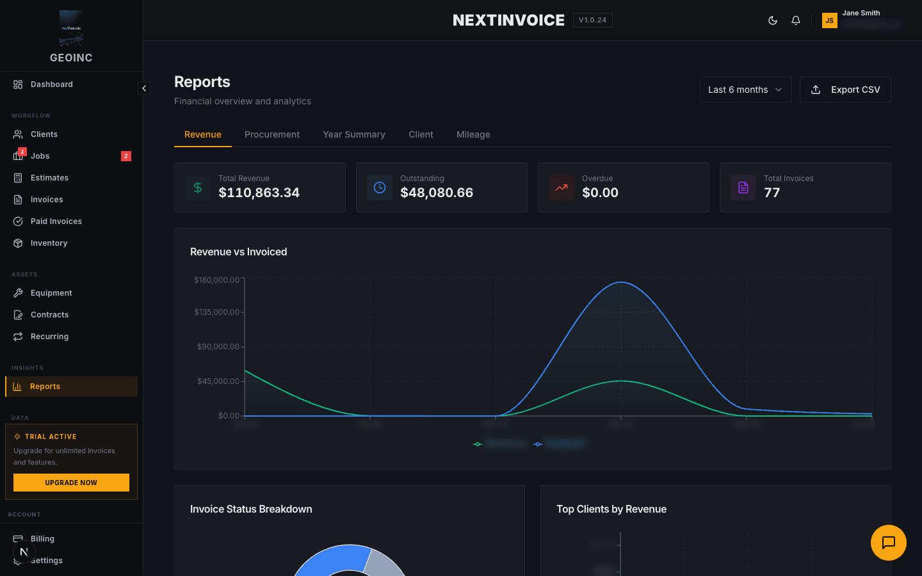Open the Equipment link
Viewport: 922px width, 576px height.
[x=71, y=293]
